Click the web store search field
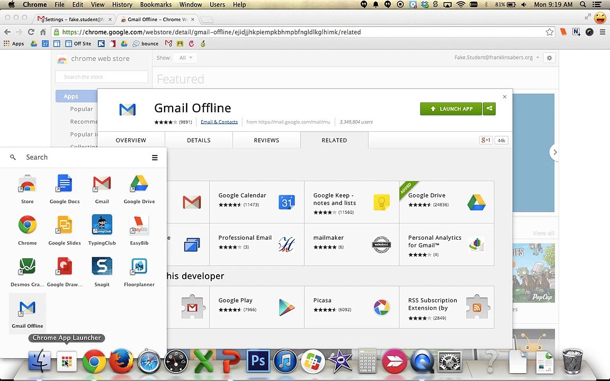This screenshot has width=610, height=381. click(102, 77)
